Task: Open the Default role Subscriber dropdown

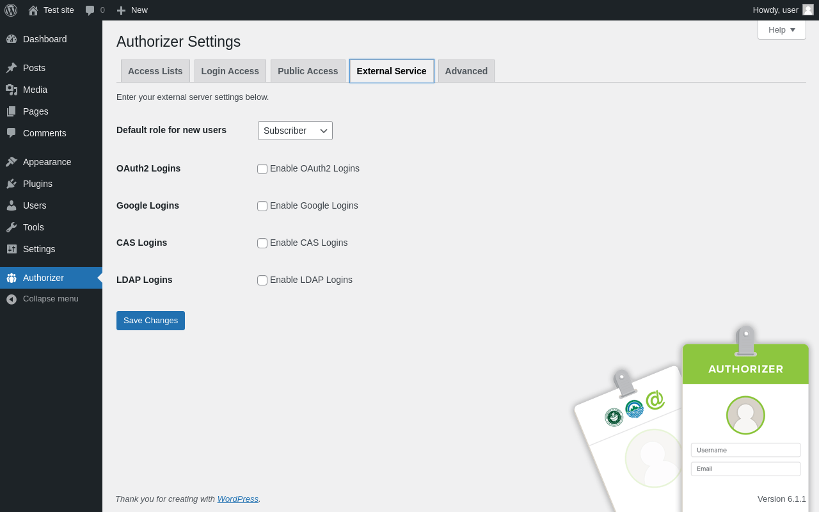Action: click(x=295, y=131)
